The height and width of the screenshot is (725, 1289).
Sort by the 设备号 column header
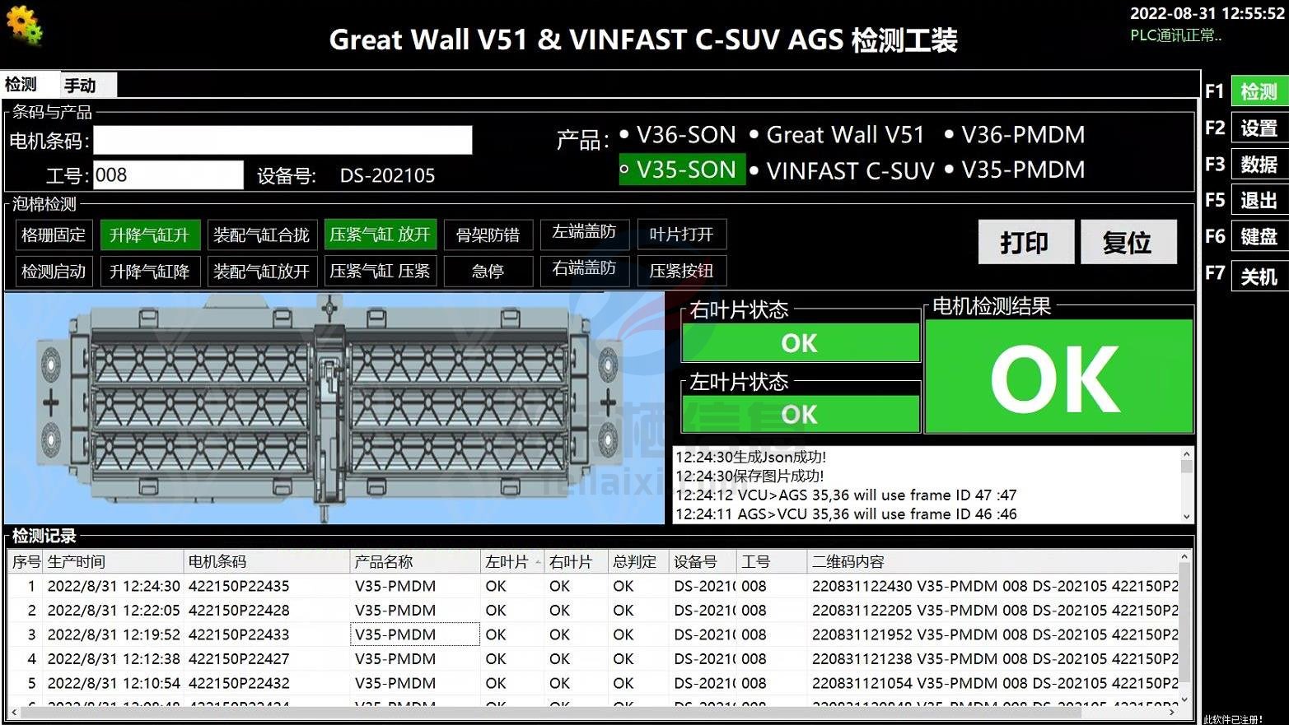click(703, 562)
